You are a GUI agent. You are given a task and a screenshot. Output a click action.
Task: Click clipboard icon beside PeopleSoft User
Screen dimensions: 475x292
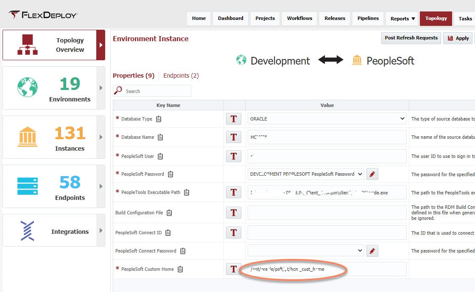click(160, 156)
